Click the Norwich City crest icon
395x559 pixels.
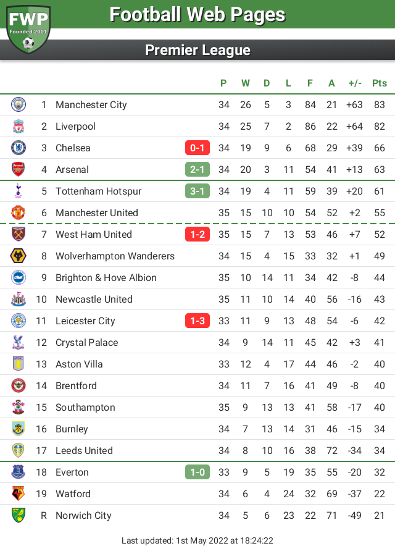click(19, 515)
